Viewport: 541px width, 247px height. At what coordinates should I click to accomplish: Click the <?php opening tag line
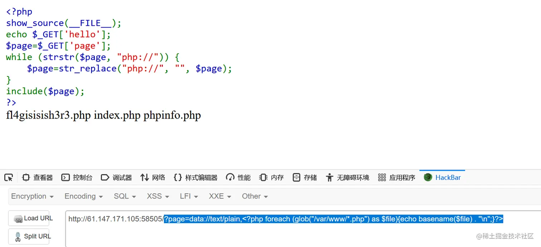pyautogui.click(x=19, y=12)
